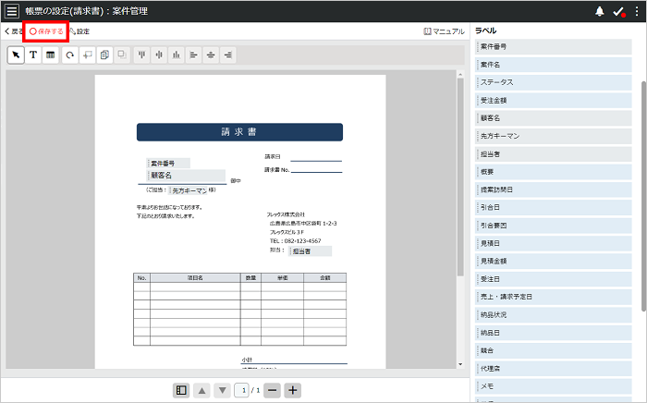Click 保存する to save the form
The height and width of the screenshot is (403, 647).
tap(46, 31)
